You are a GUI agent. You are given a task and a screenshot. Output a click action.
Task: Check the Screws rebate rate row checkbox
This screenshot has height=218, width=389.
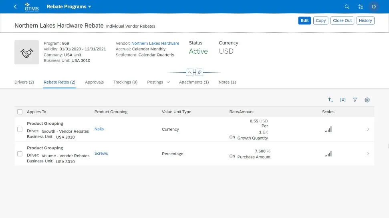click(20, 154)
